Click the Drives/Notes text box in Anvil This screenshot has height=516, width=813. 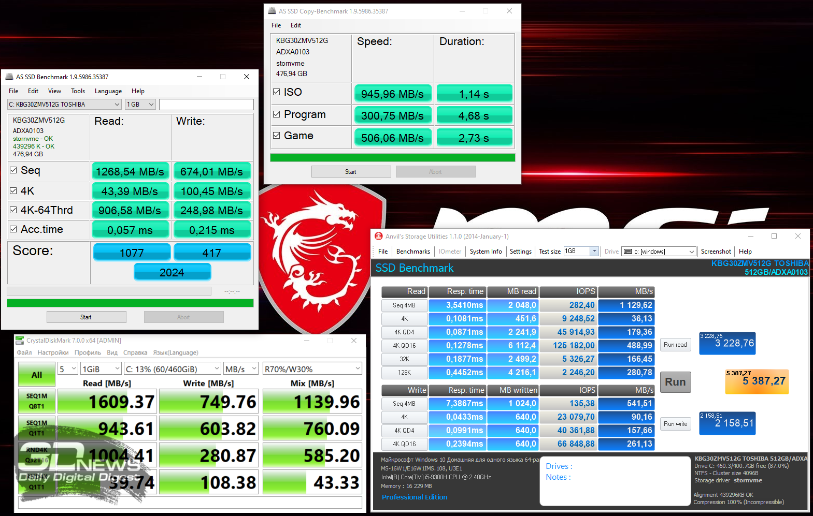[x=615, y=481]
